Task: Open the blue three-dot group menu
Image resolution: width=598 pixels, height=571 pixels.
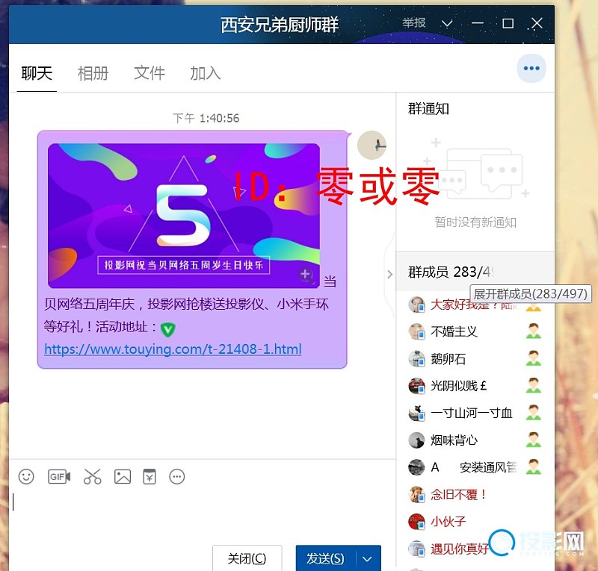Action: pyautogui.click(x=531, y=69)
